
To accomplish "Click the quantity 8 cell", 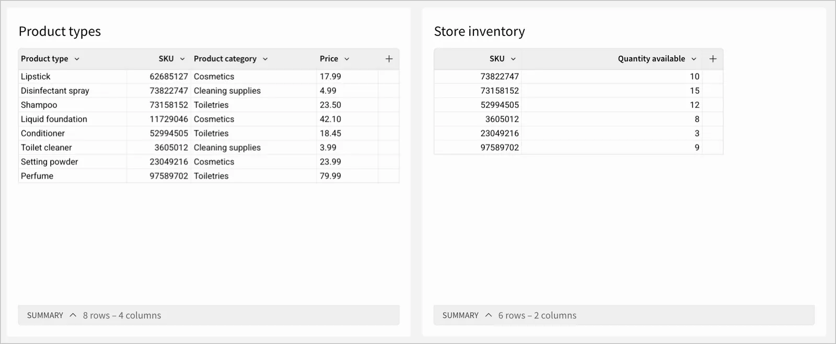I will (x=612, y=119).
